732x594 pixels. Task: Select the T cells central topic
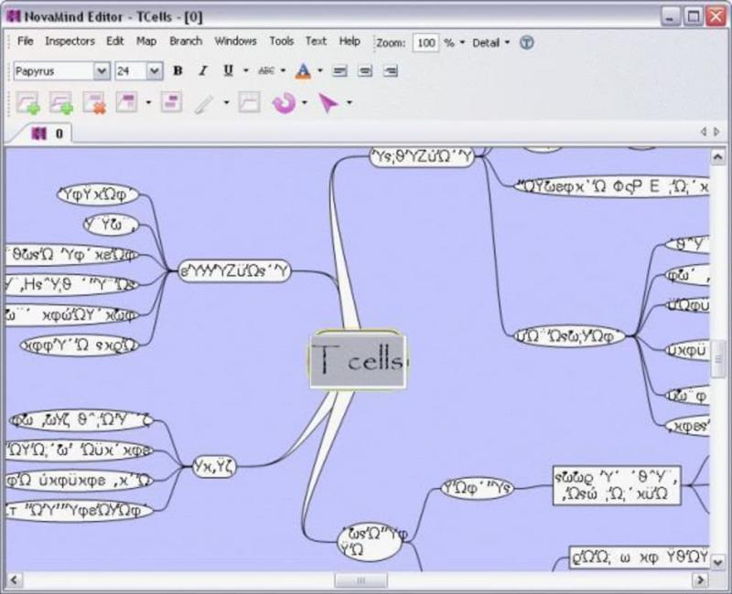358,359
